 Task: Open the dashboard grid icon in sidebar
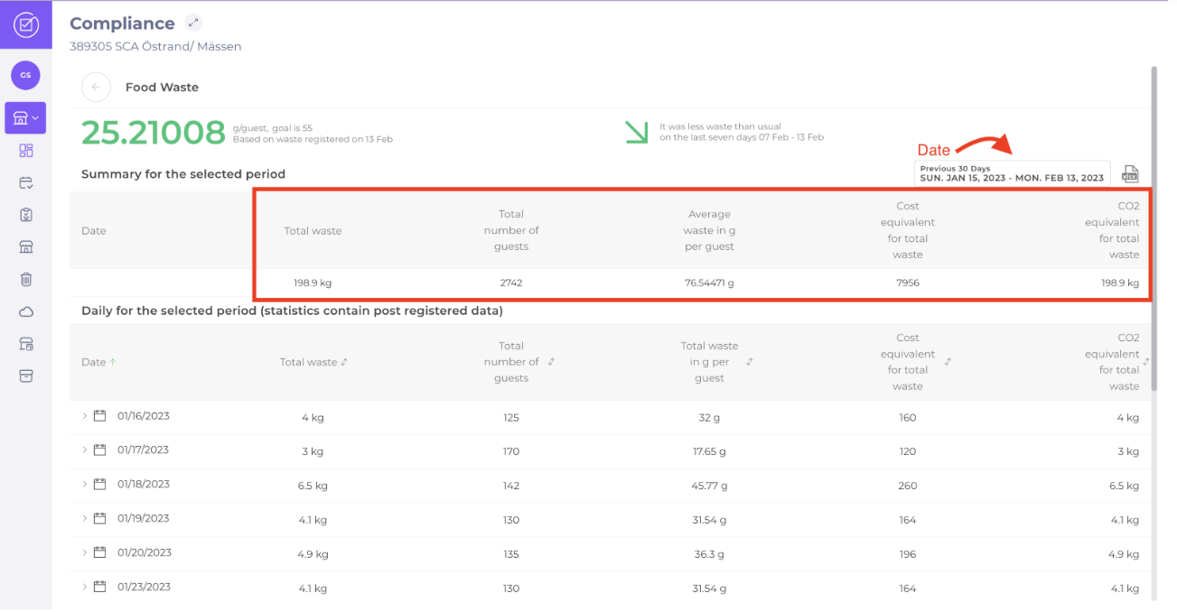(25, 150)
